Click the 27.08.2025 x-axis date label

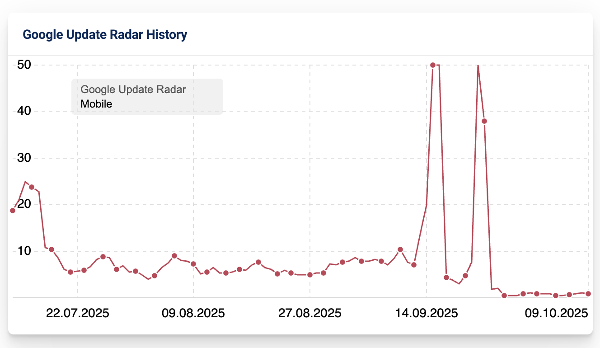(x=310, y=313)
